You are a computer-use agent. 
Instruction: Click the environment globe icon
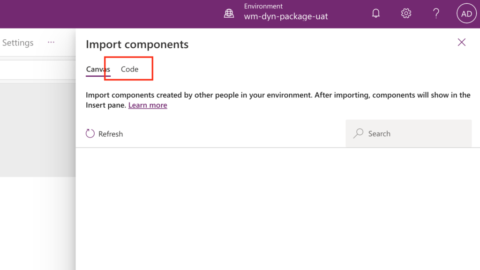(x=229, y=13)
